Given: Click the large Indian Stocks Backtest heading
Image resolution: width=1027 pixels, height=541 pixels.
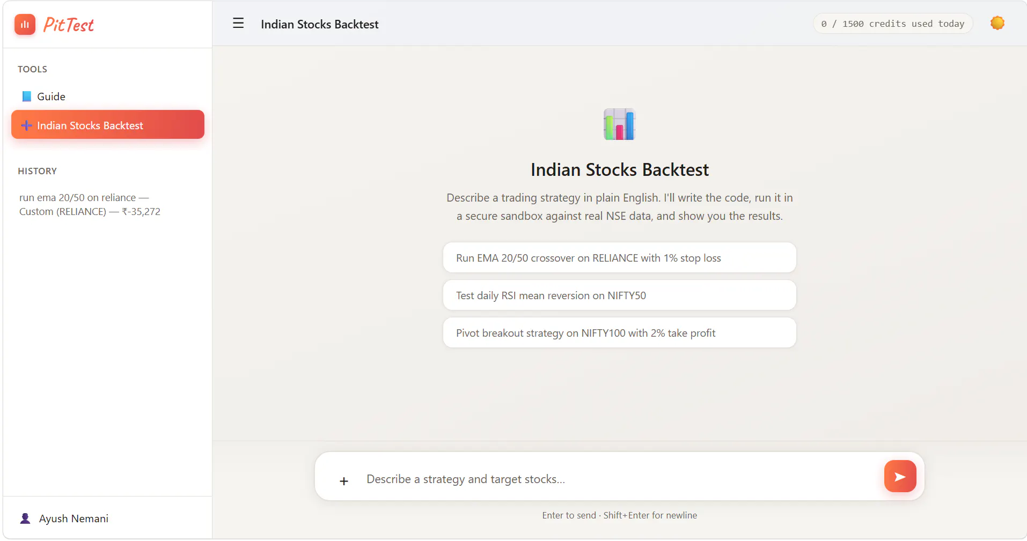Looking at the screenshot, I should tap(620, 169).
